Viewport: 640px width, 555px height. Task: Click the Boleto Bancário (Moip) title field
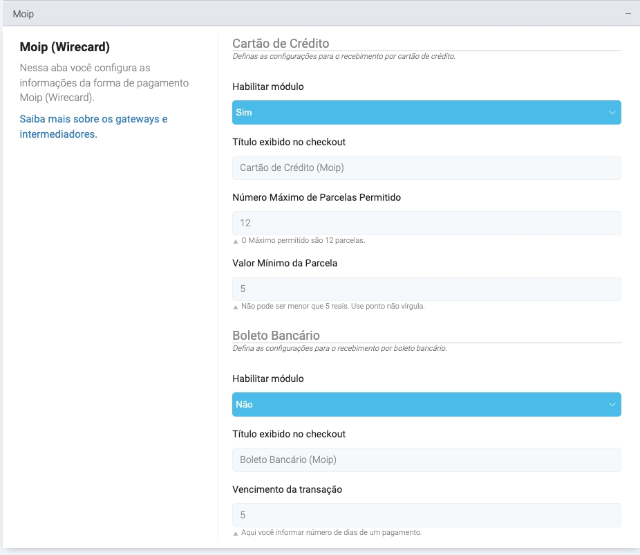[426, 460]
